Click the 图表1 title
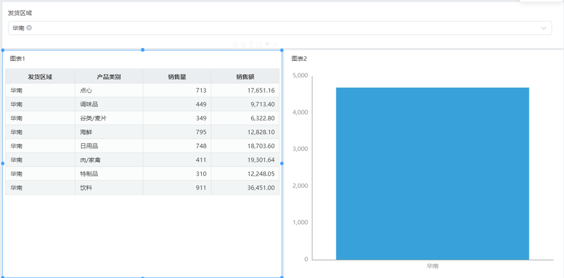Viewport: 564px width, 278px height. (17, 59)
